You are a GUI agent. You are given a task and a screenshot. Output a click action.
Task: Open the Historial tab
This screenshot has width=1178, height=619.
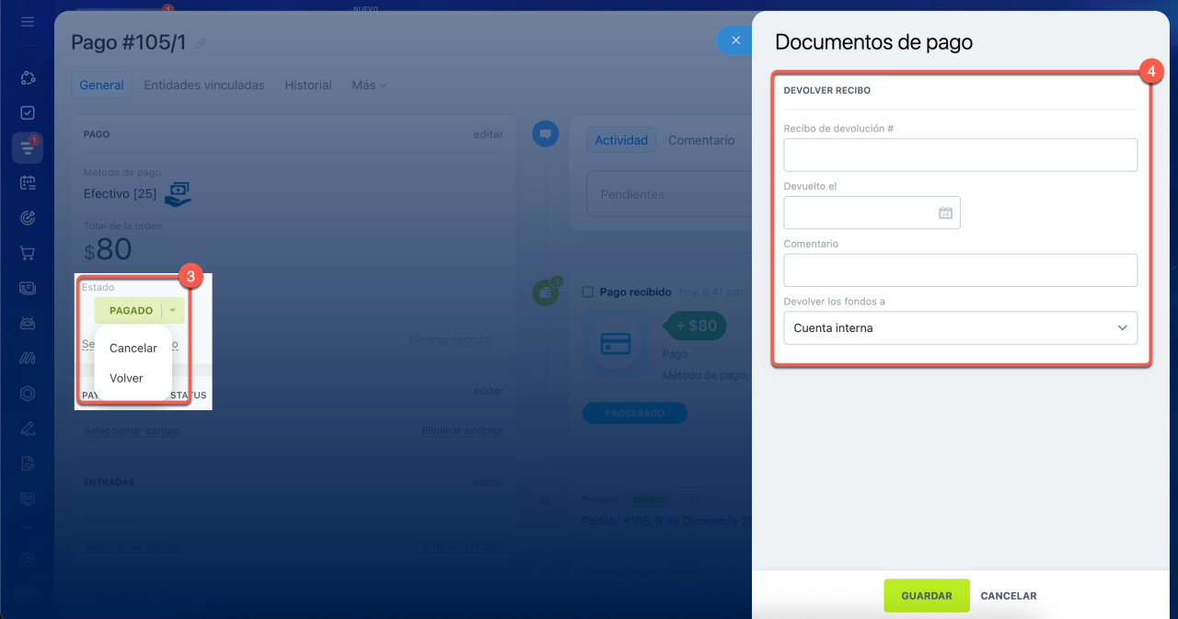pyautogui.click(x=308, y=86)
